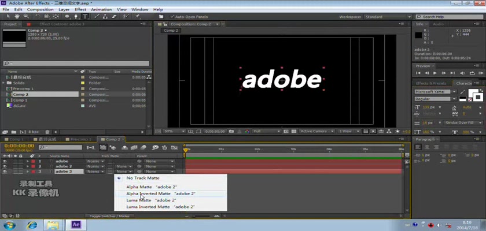486x231 pixels.
Task: Select the Clone Stamp tool
Action: pos(105,16)
